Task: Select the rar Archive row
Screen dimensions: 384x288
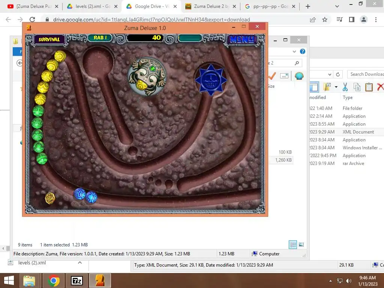Action: tap(346, 163)
